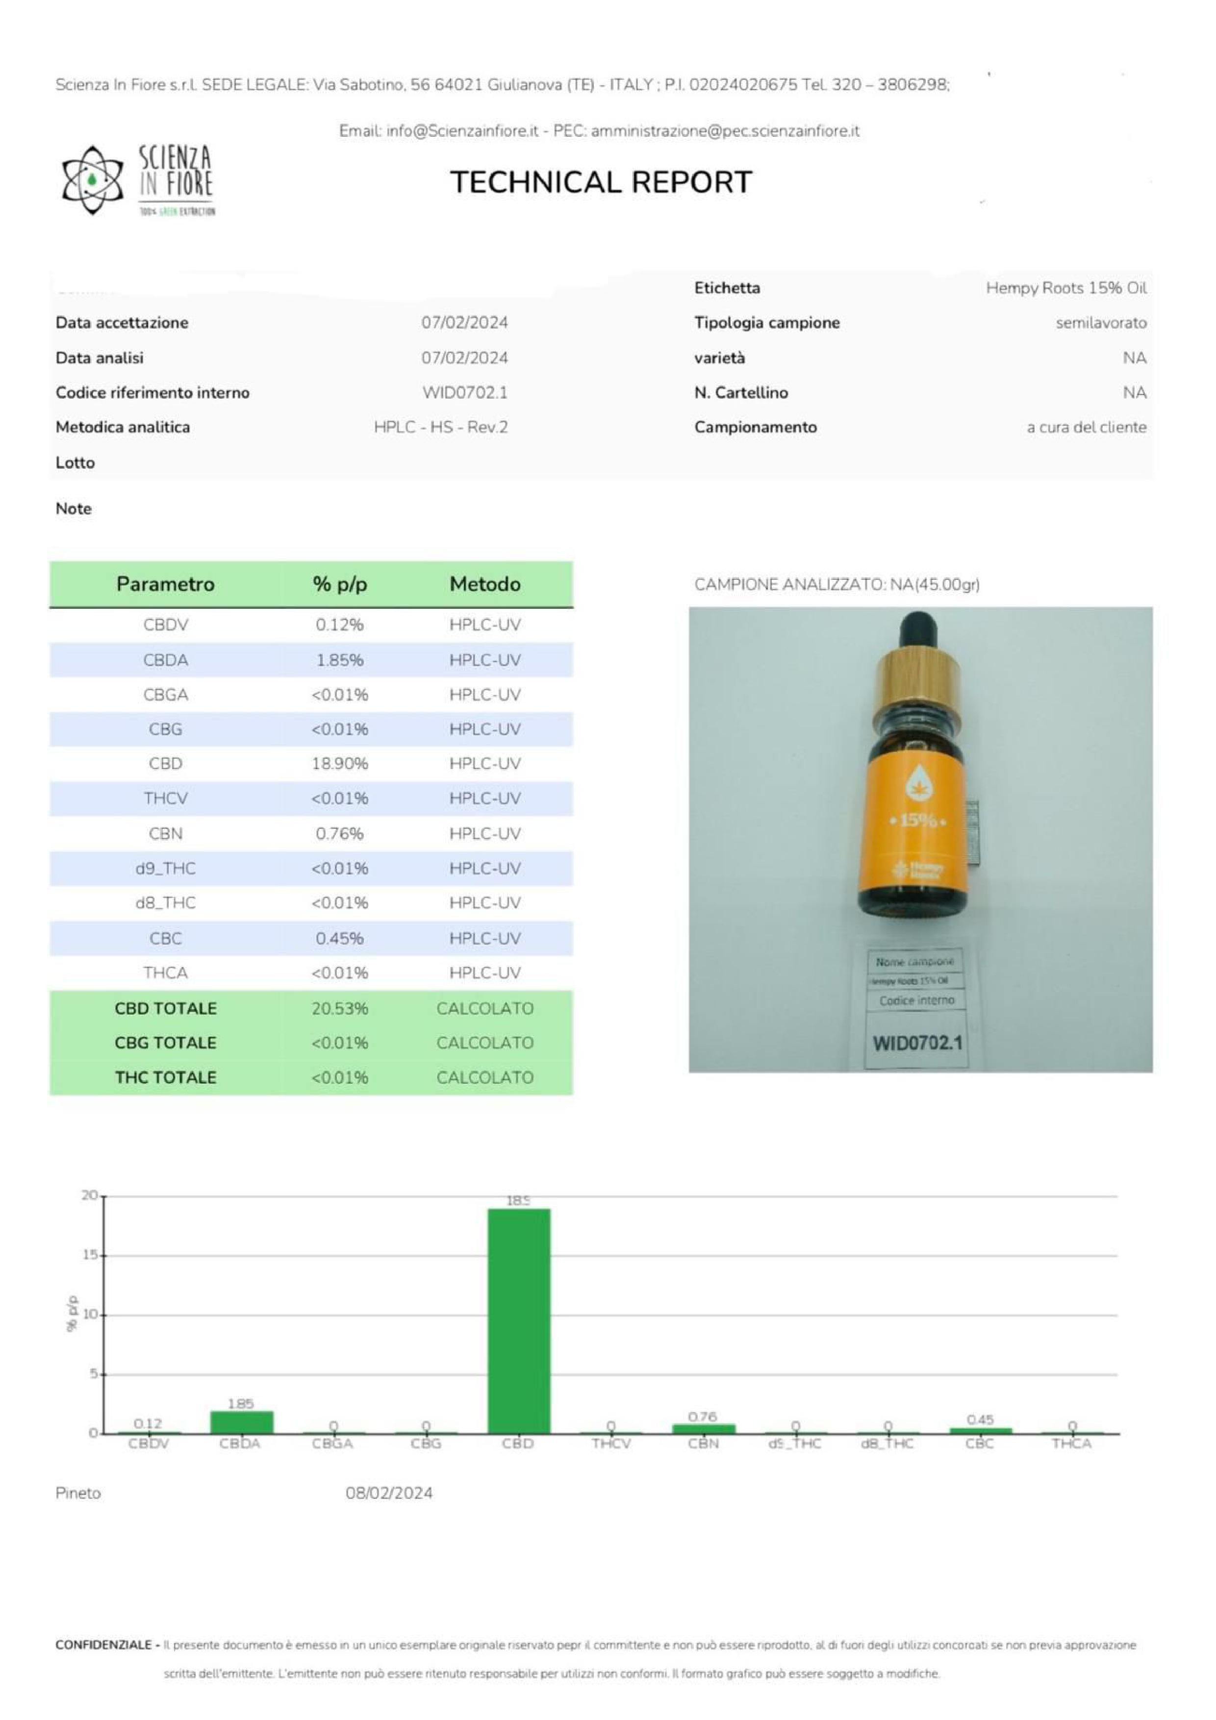This screenshot has height=1720, width=1216.
Task: Select the WID0702.1 internal reference code
Action: 464,393
